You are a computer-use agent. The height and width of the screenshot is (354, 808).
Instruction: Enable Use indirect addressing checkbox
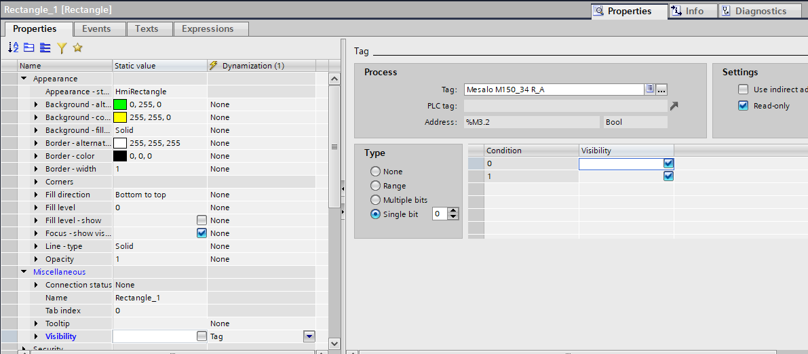pos(743,89)
